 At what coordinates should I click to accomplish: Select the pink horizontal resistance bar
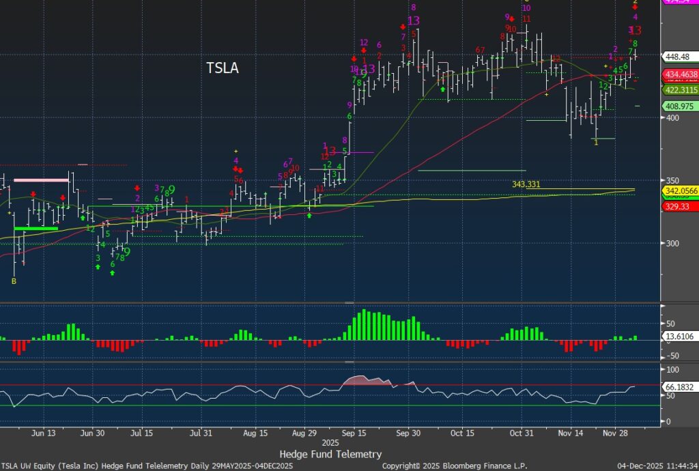(42, 180)
